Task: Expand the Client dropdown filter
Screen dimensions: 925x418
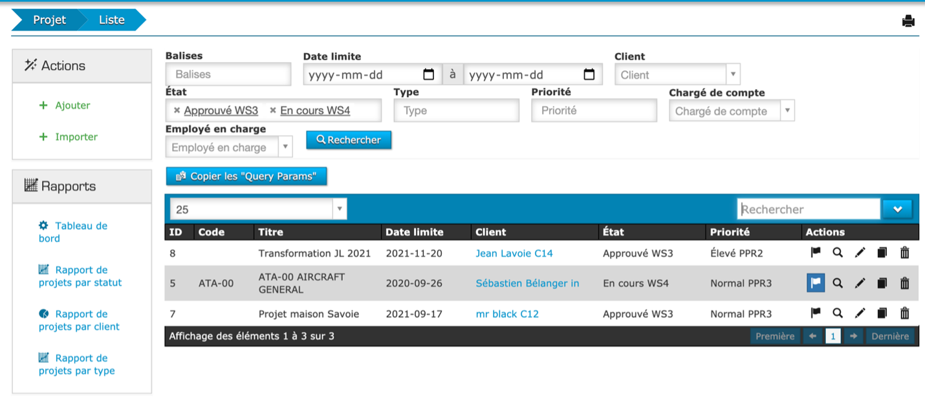Action: pyautogui.click(x=732, y=74)
